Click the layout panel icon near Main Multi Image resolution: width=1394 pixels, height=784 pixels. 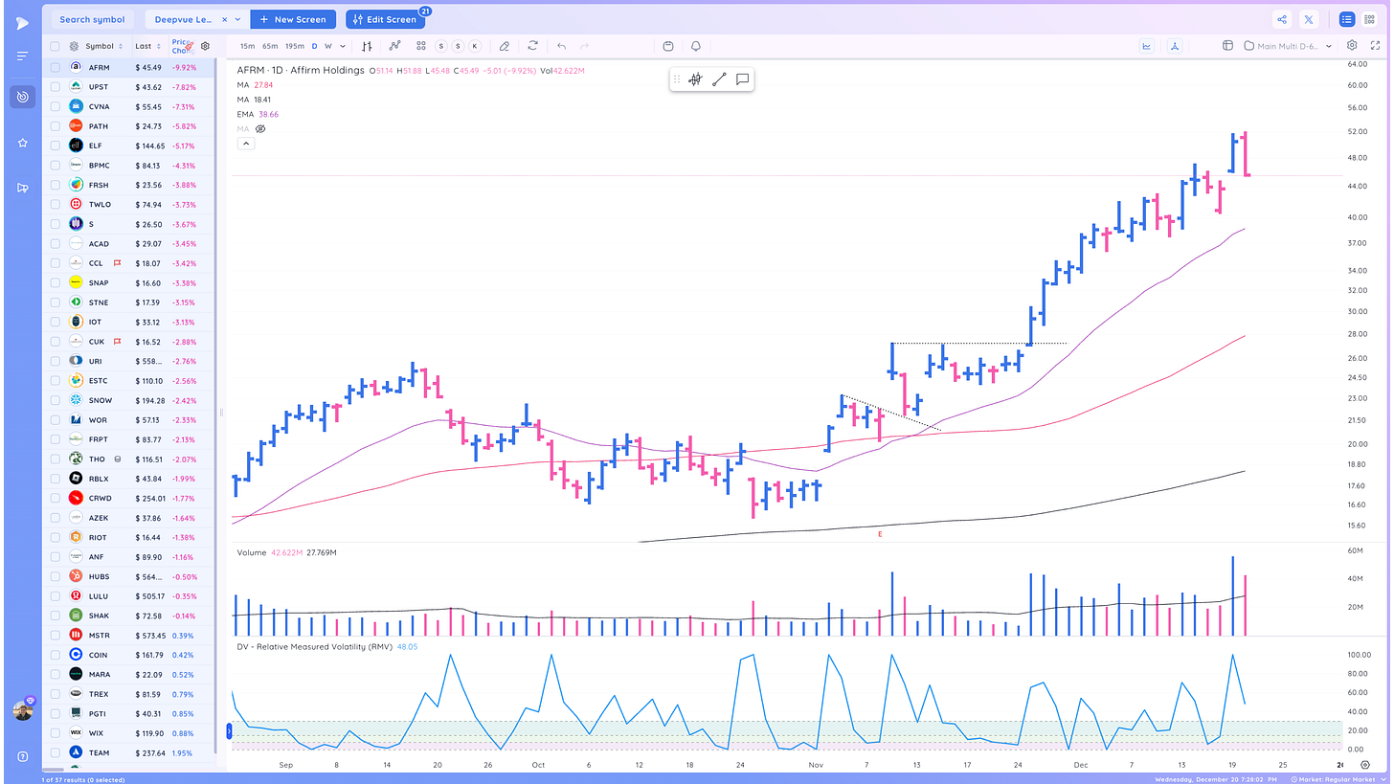click(1227, 46)
